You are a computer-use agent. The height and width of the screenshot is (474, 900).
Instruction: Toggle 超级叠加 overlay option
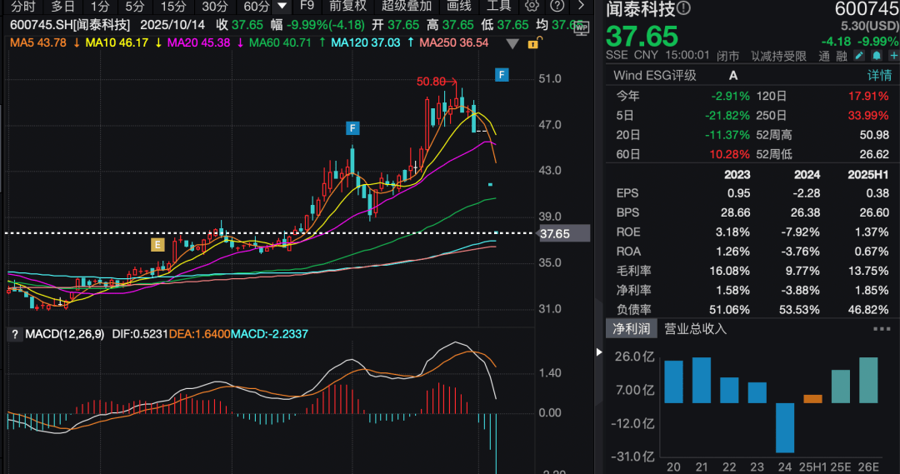click(x=407, y=6)
